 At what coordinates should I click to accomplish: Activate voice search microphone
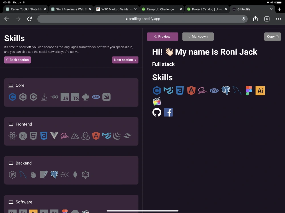244,19
